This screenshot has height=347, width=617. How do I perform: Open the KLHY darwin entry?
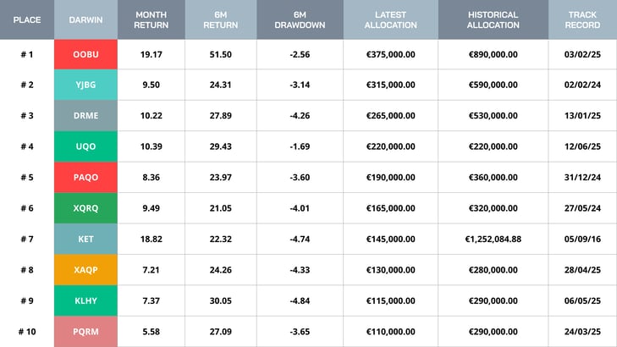(85, 301)
